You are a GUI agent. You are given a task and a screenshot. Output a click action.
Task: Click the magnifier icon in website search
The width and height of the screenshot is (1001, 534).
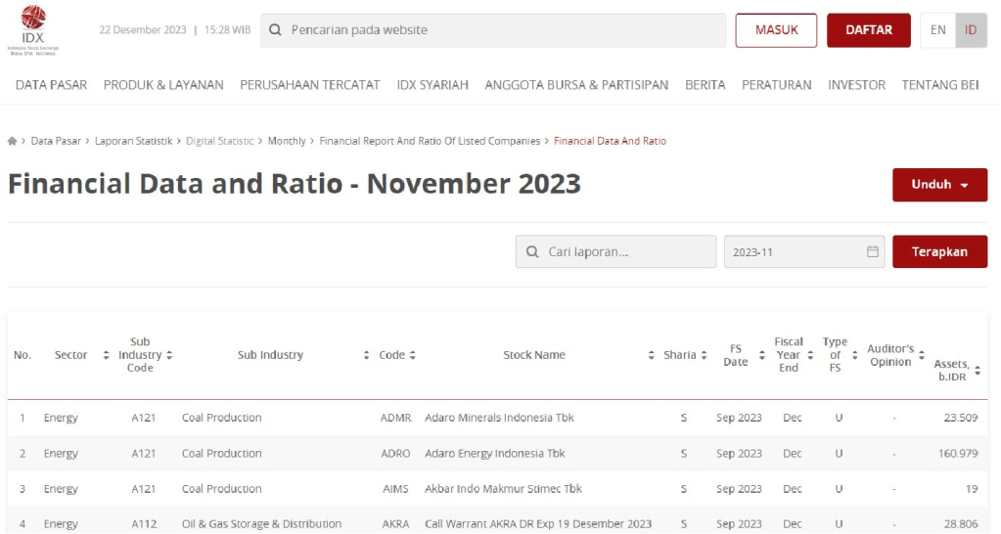(x=276, y=30)
